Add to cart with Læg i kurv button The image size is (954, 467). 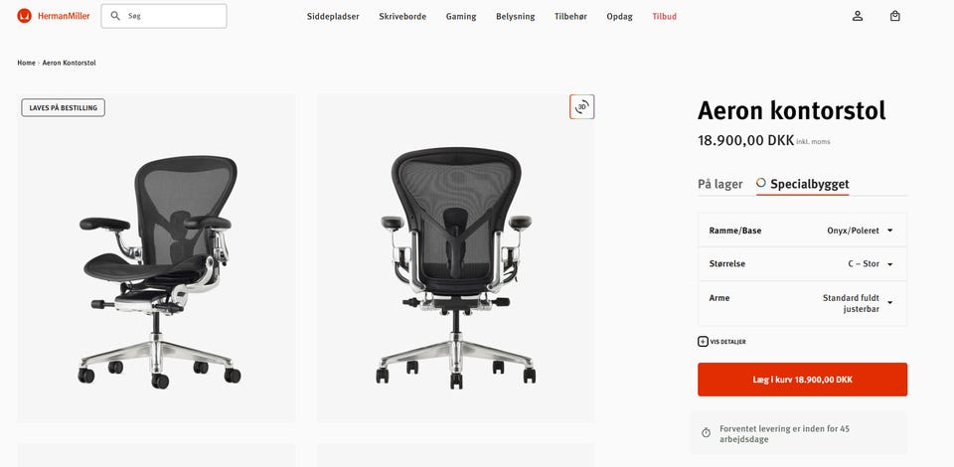pyautogui.click(x=803, y=380)
